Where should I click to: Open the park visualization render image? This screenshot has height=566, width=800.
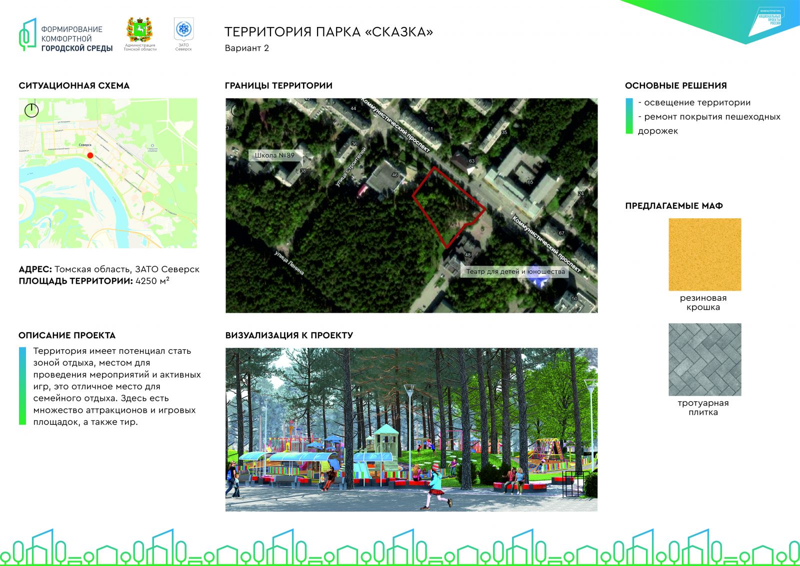pos(411,429)
